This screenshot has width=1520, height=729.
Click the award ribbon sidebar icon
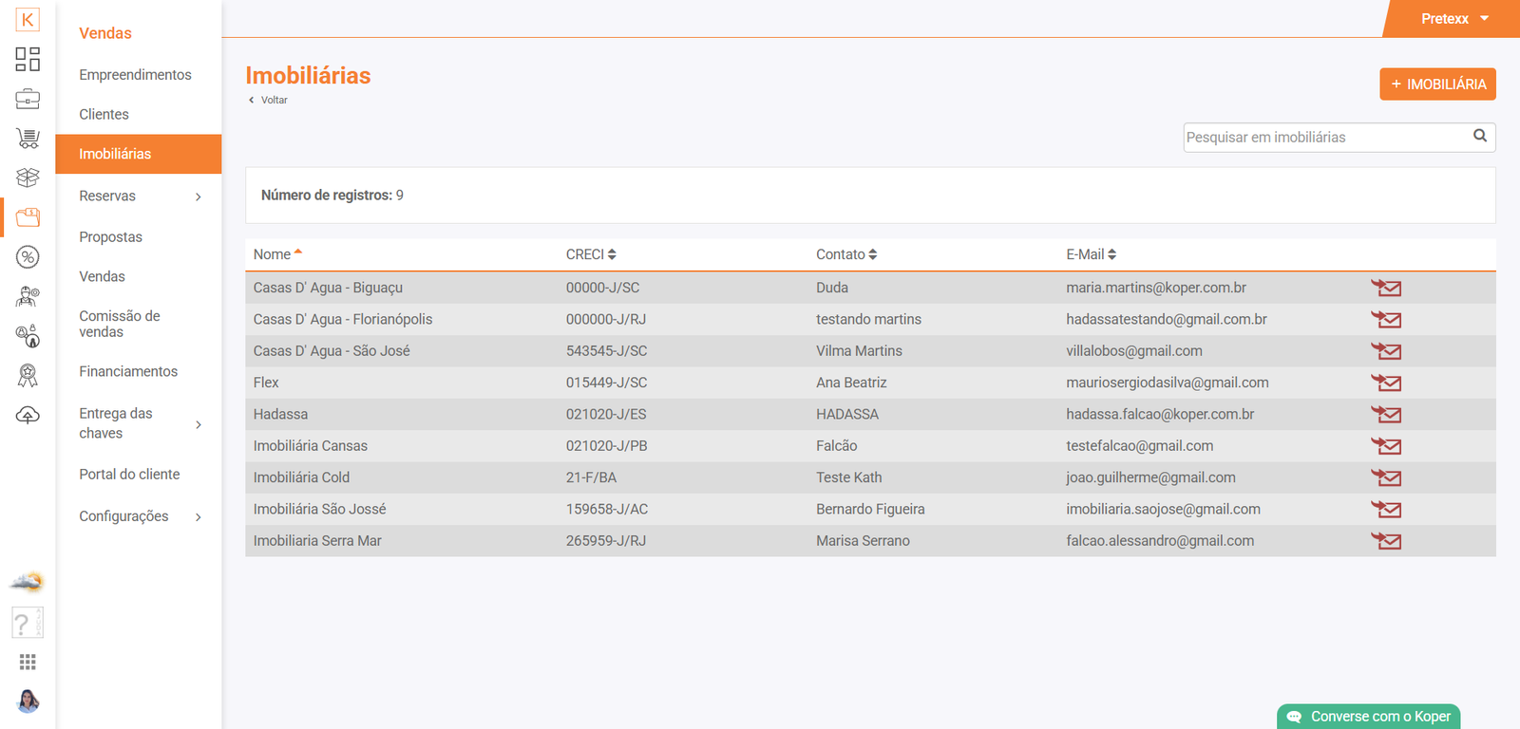(28, 376)
